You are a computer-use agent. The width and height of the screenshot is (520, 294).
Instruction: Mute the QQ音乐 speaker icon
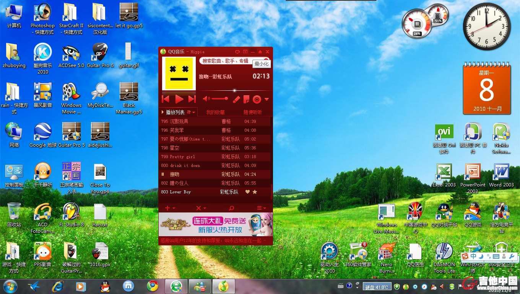coord(206,99)
